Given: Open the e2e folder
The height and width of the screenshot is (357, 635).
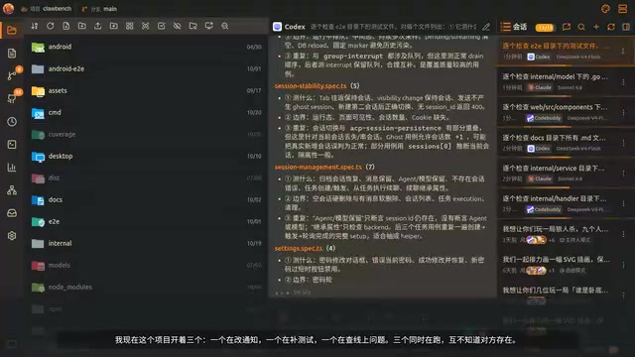Looking at the screenshot, I should click(146, 222).
